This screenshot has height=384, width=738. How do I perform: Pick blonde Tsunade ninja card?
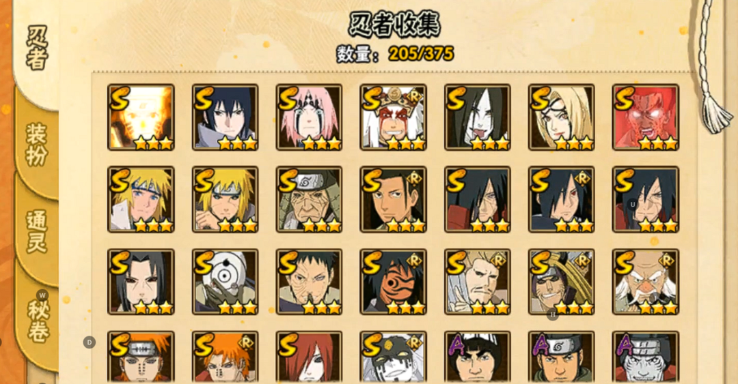(x=561, y=117)
